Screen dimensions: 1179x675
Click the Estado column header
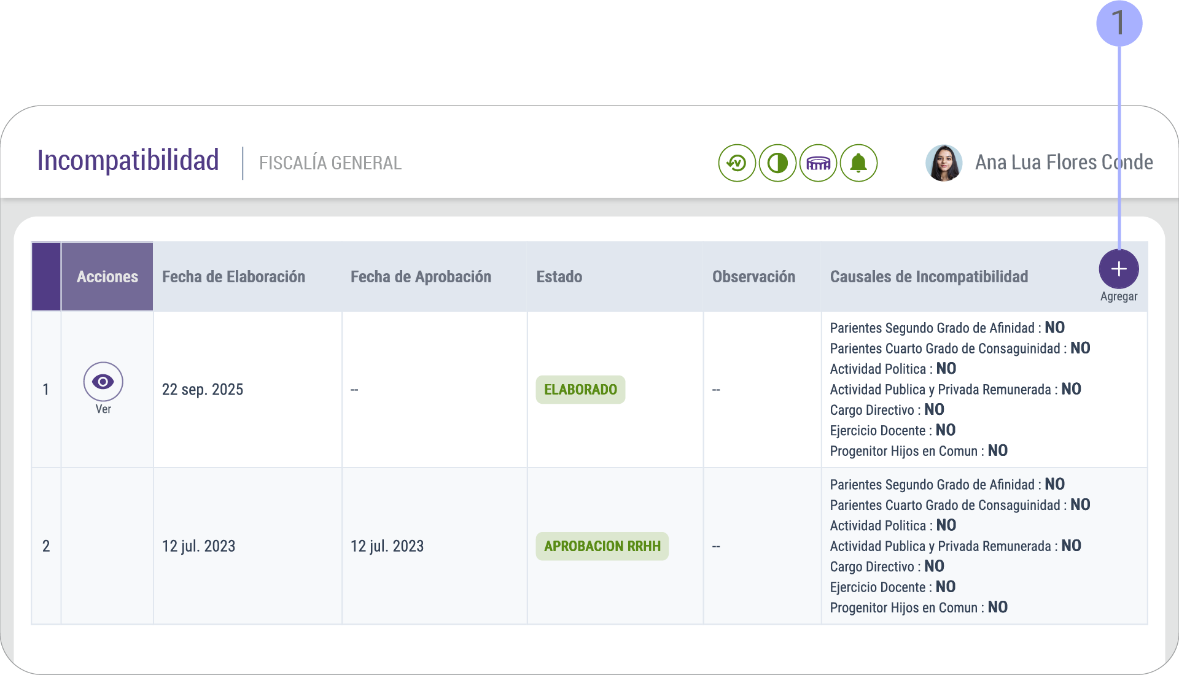point(559,277)
